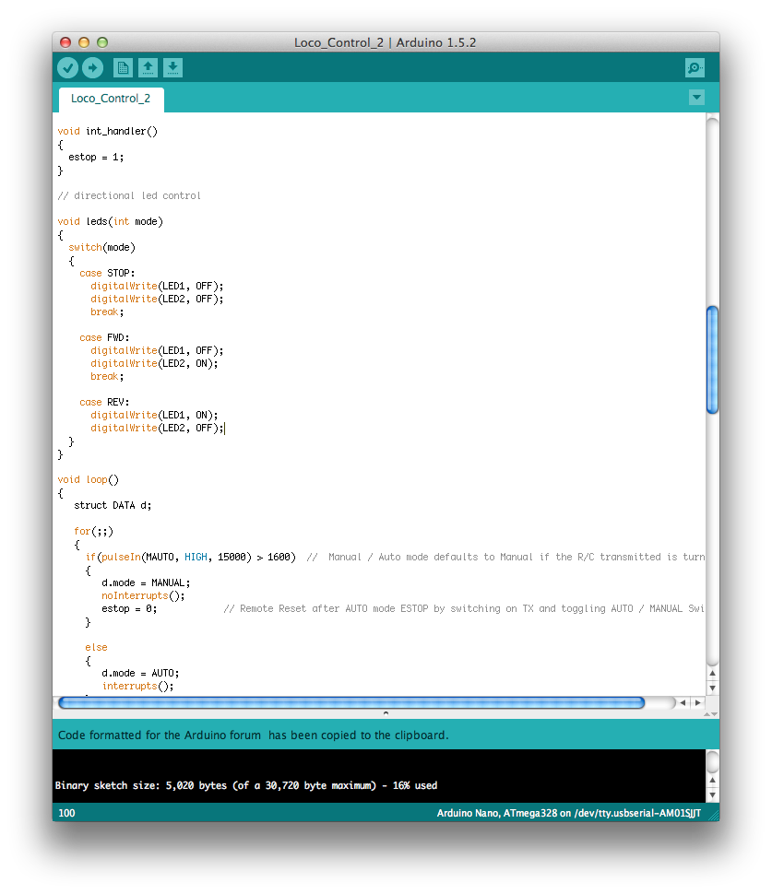
Task: Click the Arduino board info in status bar
Action: tap(567, 813)
